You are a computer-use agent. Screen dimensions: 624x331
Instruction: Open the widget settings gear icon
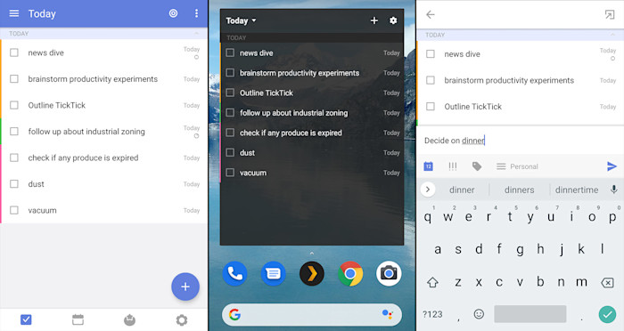[393, 20]
